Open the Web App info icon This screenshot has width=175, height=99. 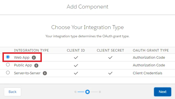click(34, 58)
